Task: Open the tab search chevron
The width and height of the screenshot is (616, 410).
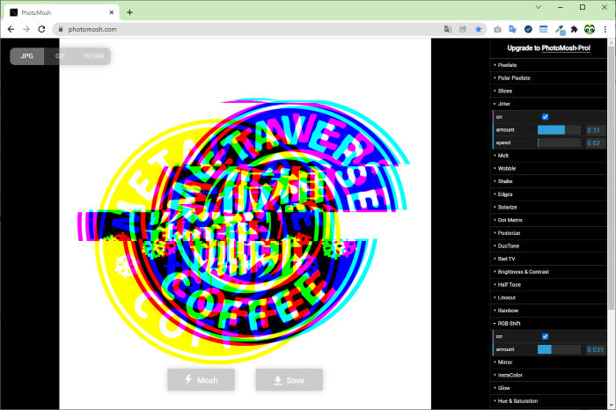Action: click(x=539, y=7)
